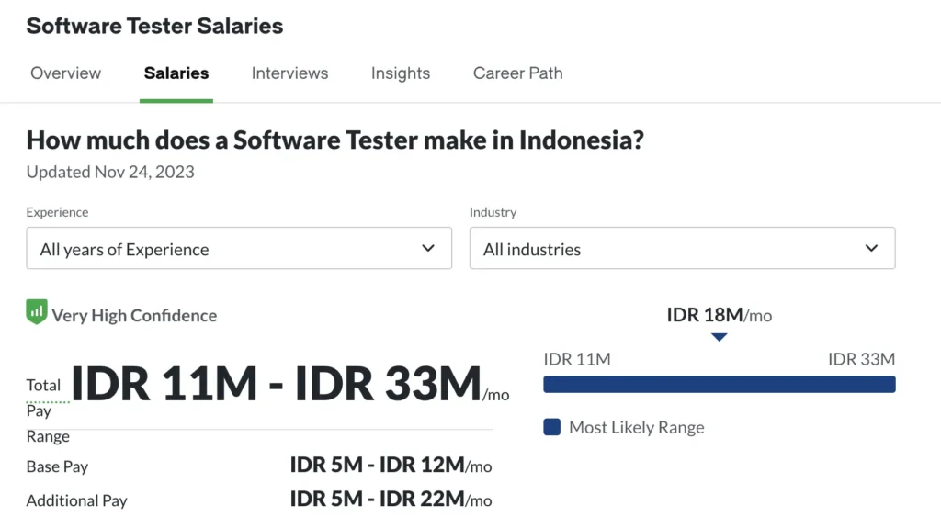Image resolution: width=941 pixels, height=528 pixels.
Task: Click the Additional Pay label
Action: [x=77, y=501]
